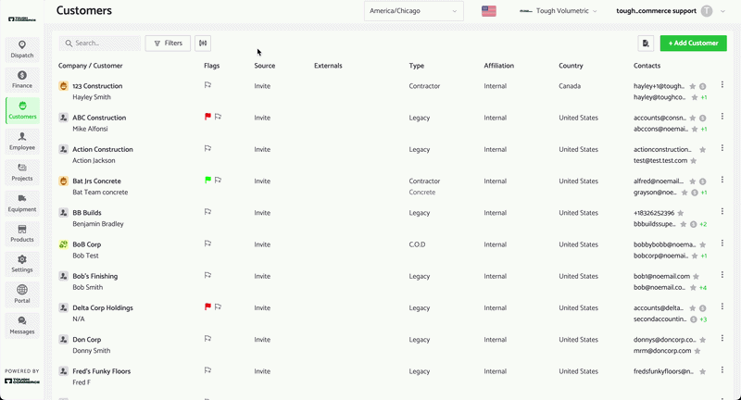741x400 pixels.
Task: Open the Dispatch sidebar section
Action: [22, 49]
